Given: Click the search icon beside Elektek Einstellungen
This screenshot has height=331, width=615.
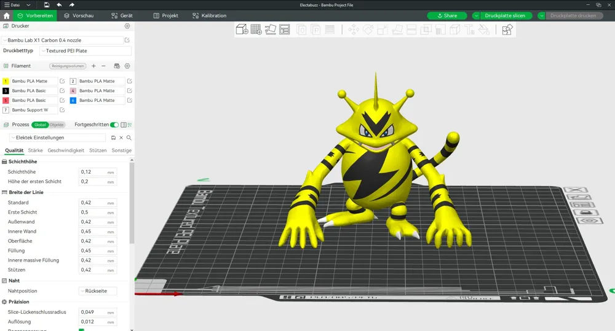Looking at the screenshot, I should (x=129, y=138).
